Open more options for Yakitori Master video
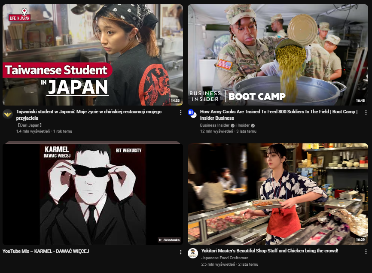This screenshot has width=372, height=273. point(366,252)
